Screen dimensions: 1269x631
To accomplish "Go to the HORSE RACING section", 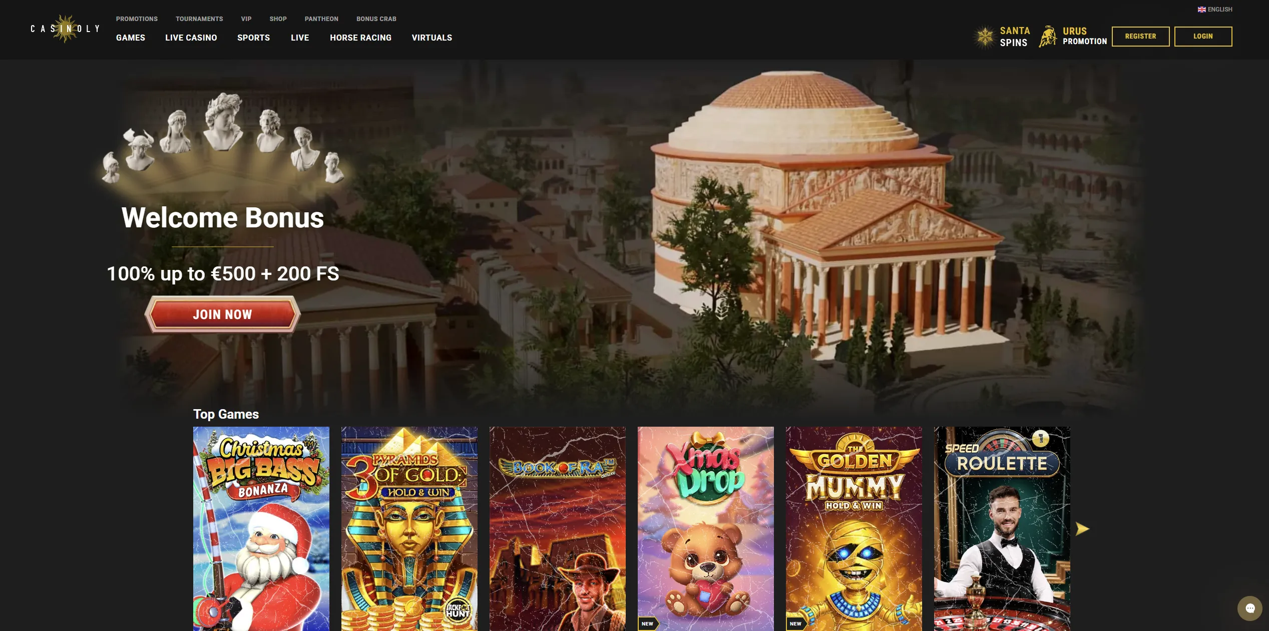I will pos(360,37).
